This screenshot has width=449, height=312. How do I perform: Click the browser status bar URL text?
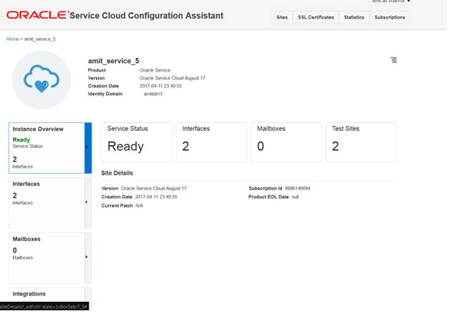[x=44, y=306]
